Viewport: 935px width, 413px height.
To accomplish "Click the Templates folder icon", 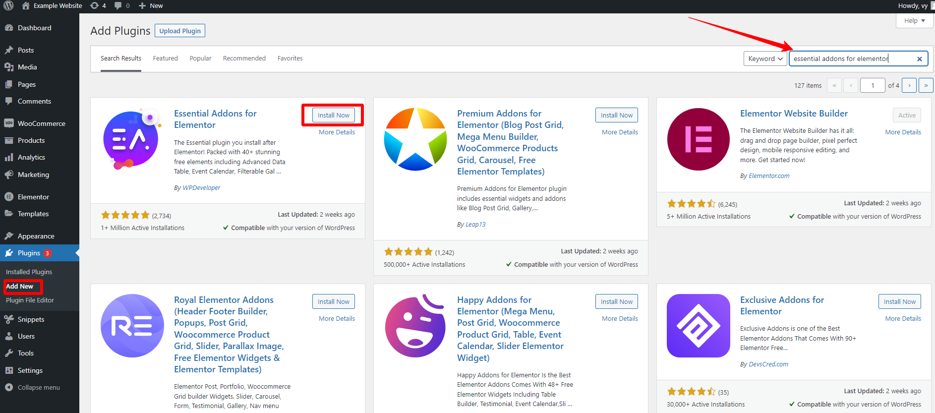I will 9,214.
